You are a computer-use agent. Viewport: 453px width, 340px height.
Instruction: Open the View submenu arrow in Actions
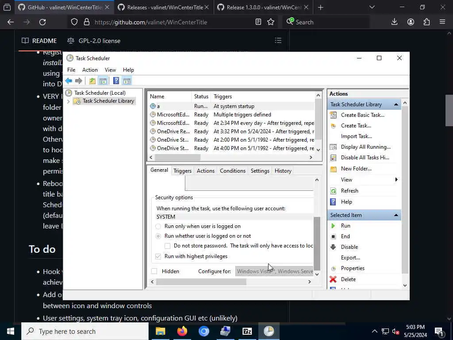tap(396, 180)
